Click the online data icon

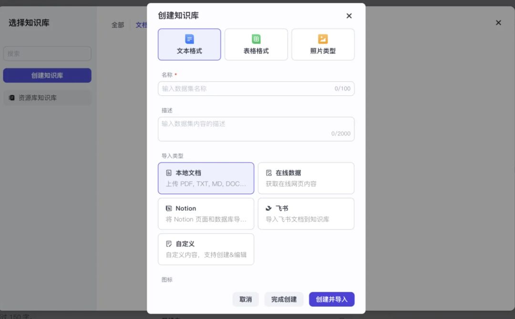click(x=269, y=173)
